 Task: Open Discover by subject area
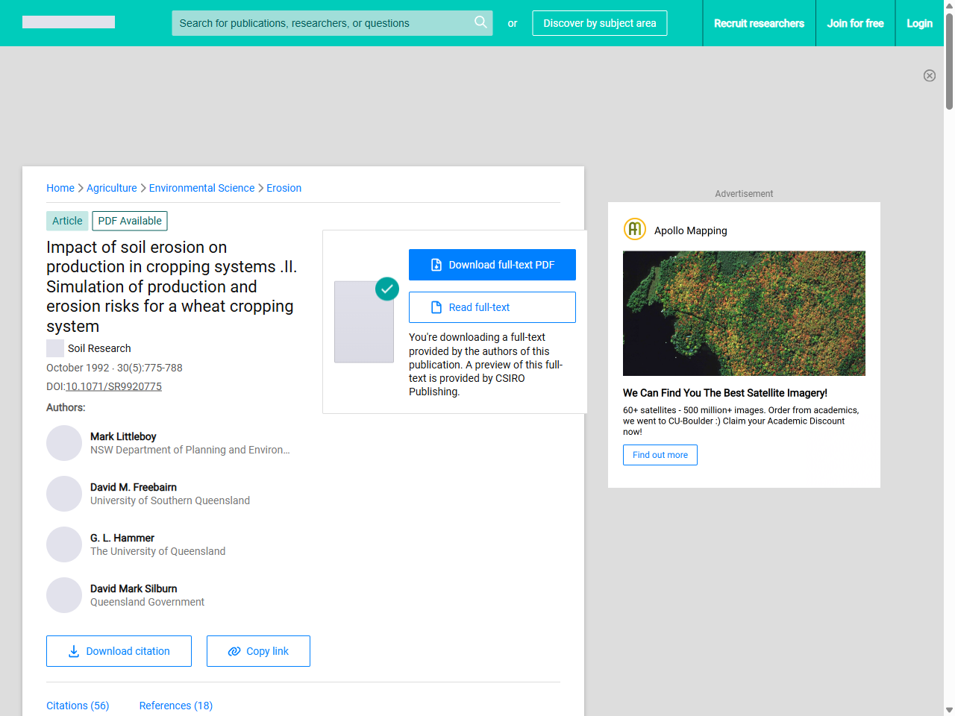[599, 23]
